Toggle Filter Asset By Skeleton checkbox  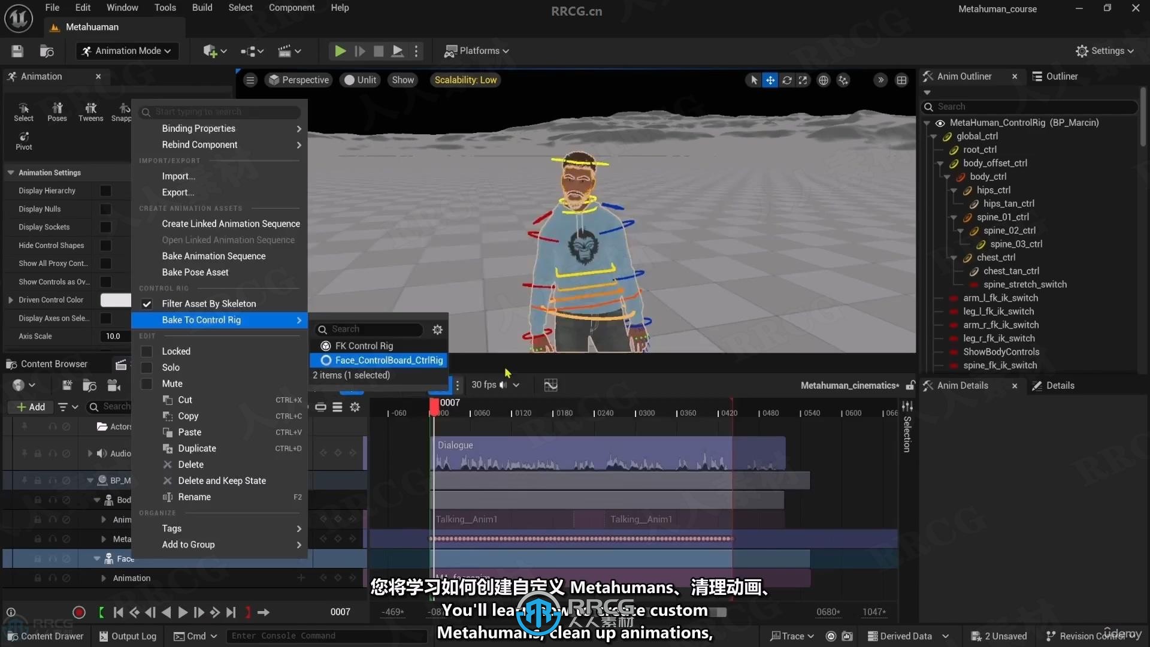pos(148,303)
